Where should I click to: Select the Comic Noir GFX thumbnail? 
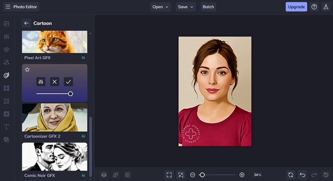pyautogui.click(x=54, y=157)
